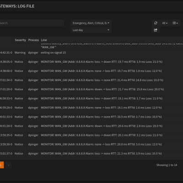This screenshot has width=183, height=183.
Task: Click the Warning severity cell
Action: tap(20, 53)
